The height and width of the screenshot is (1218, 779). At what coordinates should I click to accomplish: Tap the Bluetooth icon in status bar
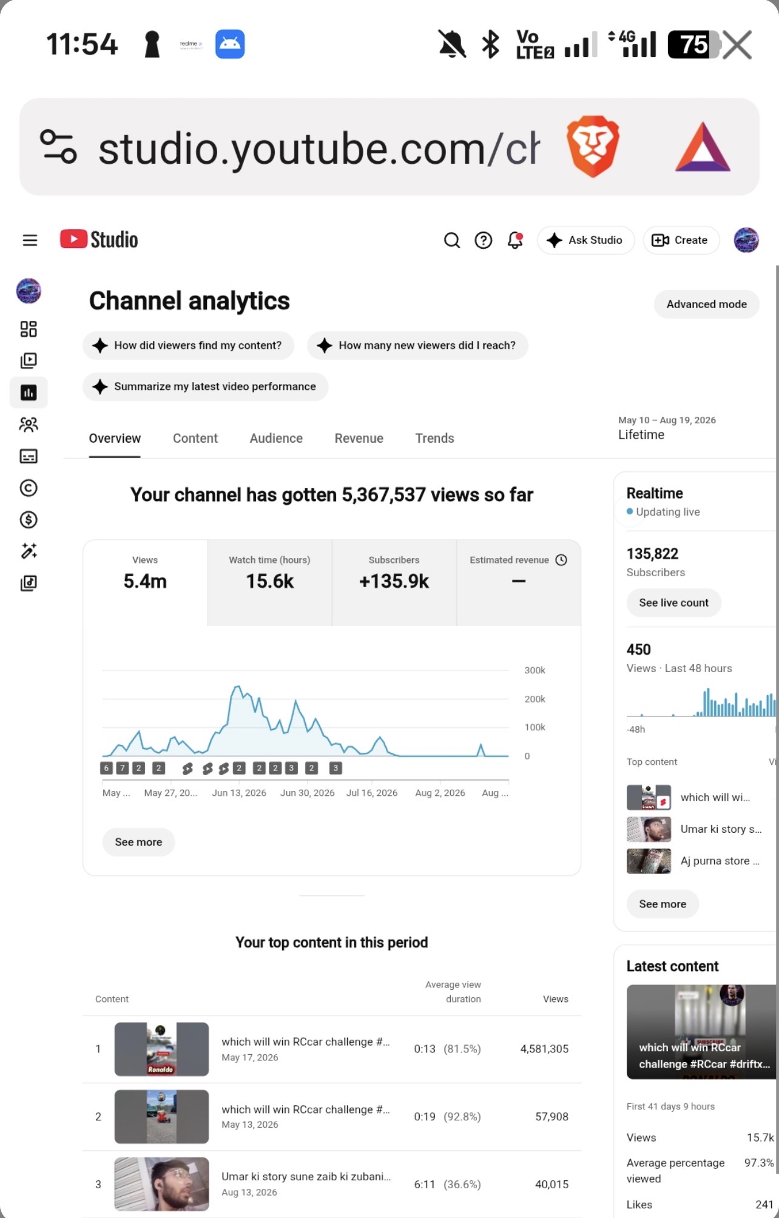point(490,44)
